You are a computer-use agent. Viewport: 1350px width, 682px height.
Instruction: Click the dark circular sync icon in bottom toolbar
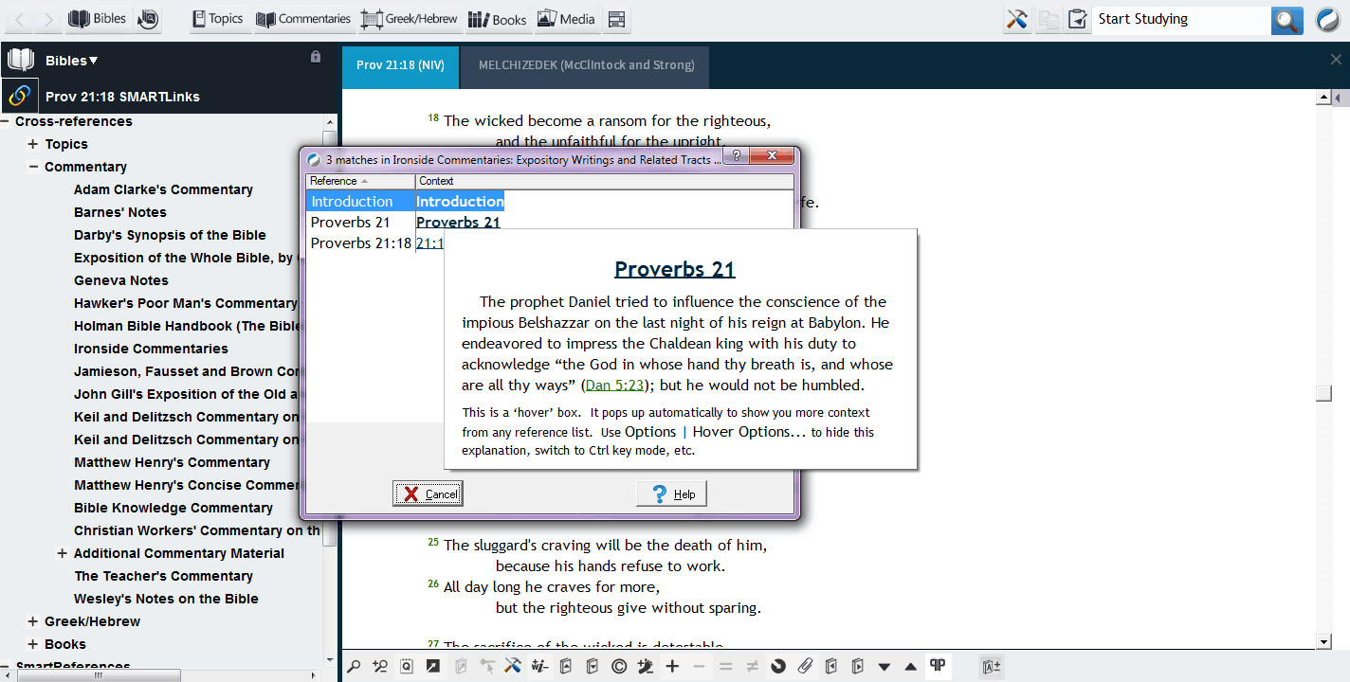tap(778, 667)
